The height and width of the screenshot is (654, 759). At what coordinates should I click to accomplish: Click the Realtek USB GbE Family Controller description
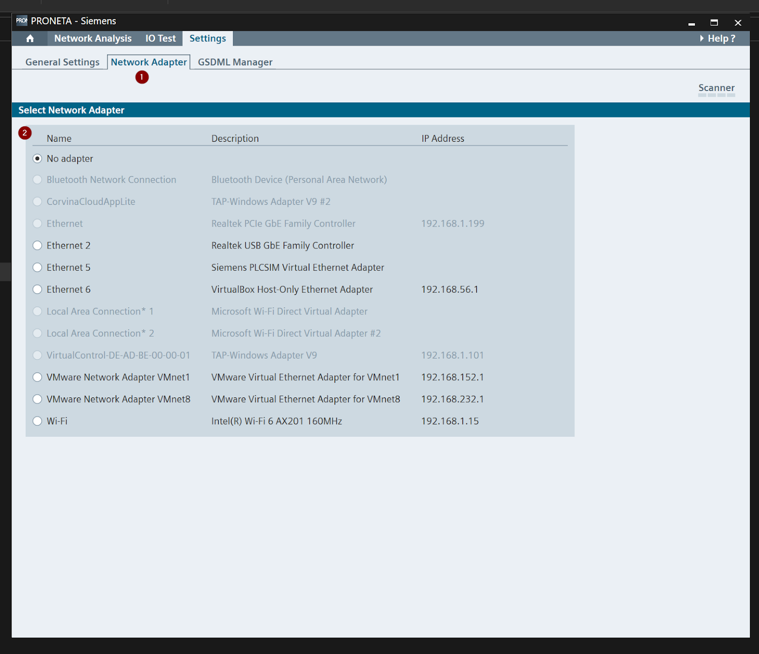point(283,245)
